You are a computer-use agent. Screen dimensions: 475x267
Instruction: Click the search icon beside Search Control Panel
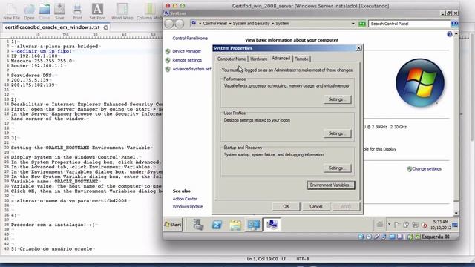[x=454, y=24]
